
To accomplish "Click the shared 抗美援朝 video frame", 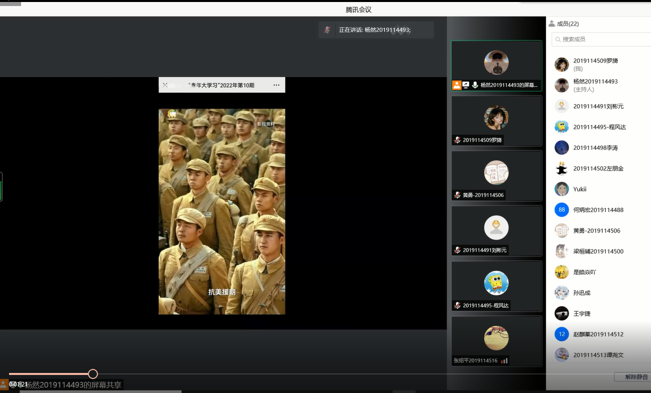I will pos(222,212).
